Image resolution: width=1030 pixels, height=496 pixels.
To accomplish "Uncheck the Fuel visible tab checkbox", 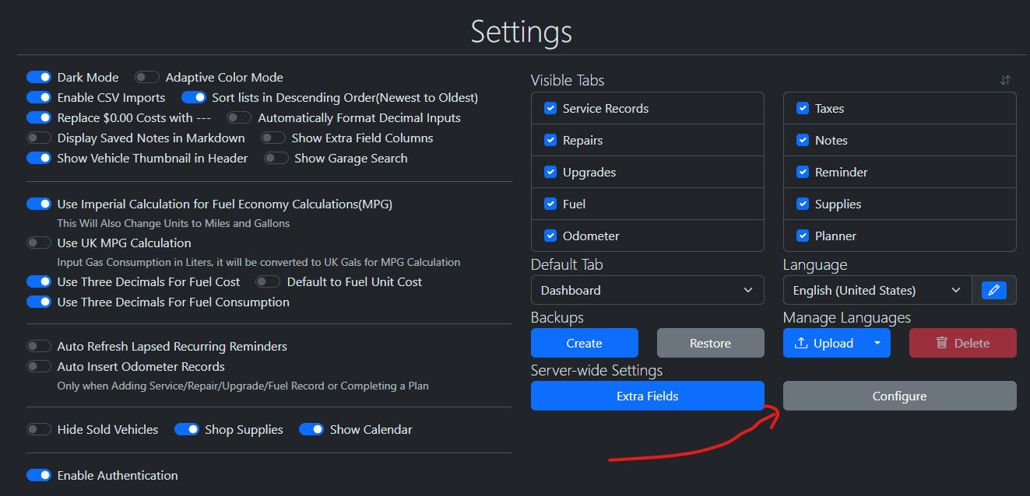I will (550, 204).
